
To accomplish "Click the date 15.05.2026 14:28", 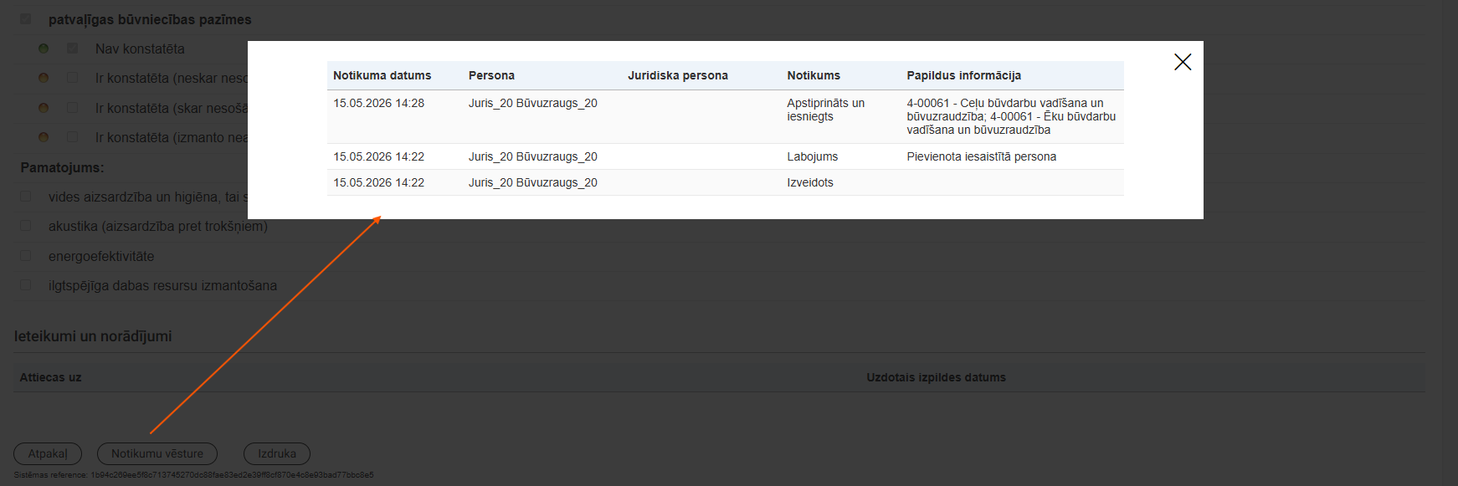I will [x=378, y=103].
